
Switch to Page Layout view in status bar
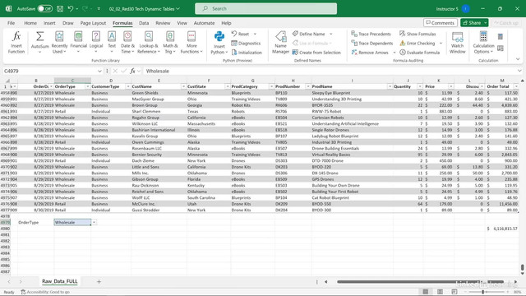coord(440,292)
